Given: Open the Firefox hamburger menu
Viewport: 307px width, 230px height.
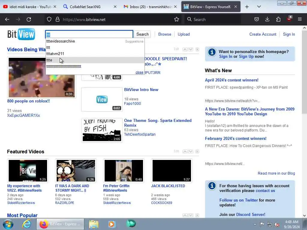Looking at the screenshot, I should pos(300,19).
